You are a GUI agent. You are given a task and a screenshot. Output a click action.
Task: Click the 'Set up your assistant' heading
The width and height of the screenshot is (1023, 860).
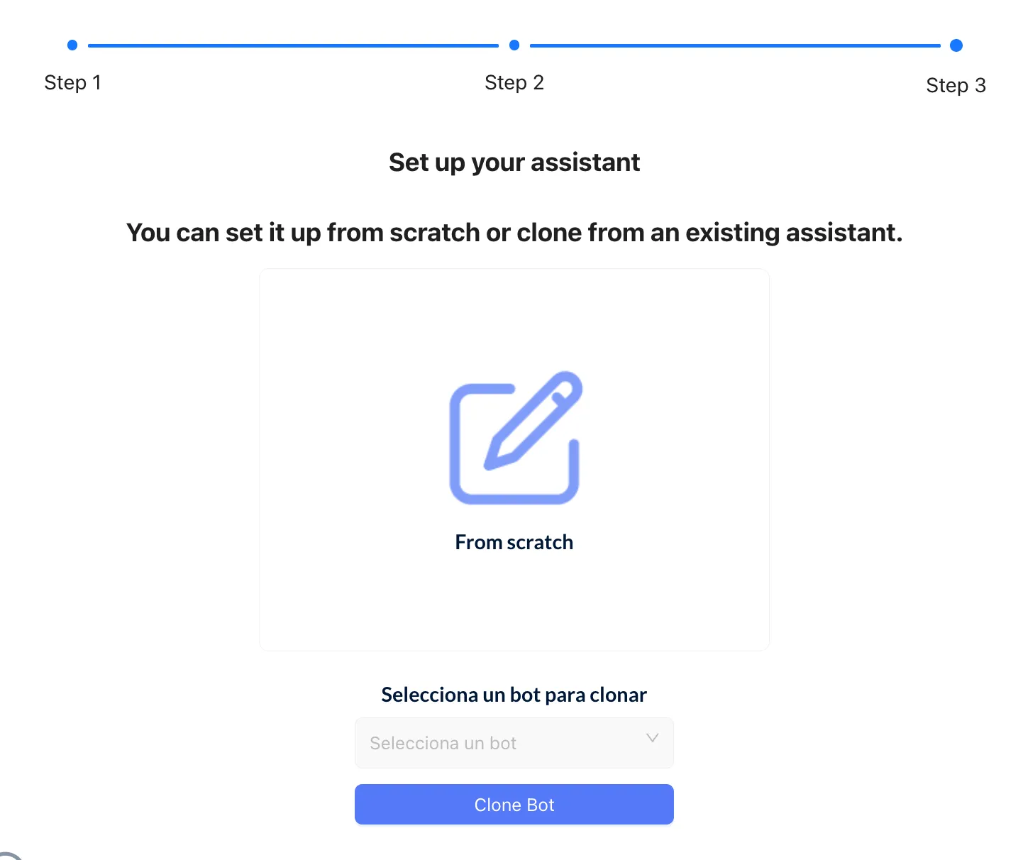click(514, 162)
